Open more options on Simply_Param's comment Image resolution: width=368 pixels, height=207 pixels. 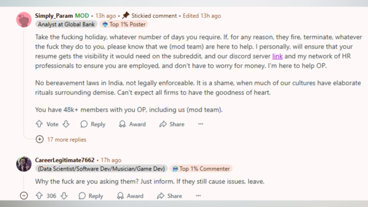click(x=200, y=124)
